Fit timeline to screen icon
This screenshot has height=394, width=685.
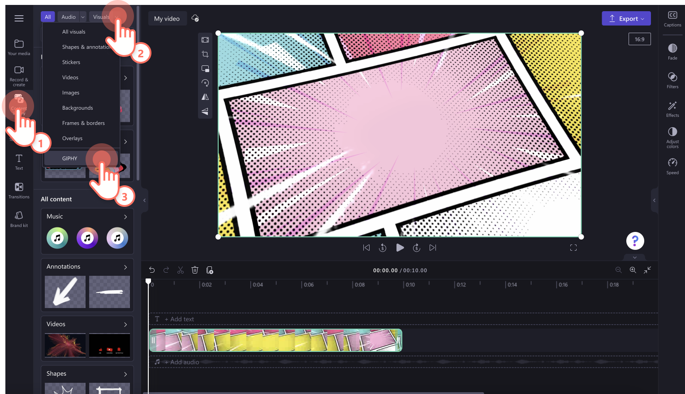647,270
